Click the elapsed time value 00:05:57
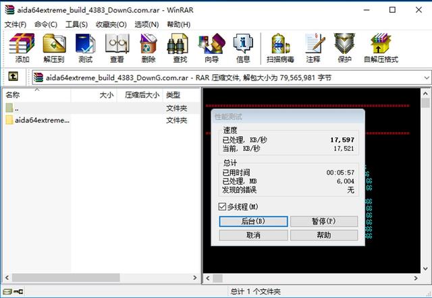Viewport: 432px width, 298px height. tap(340, 173)
